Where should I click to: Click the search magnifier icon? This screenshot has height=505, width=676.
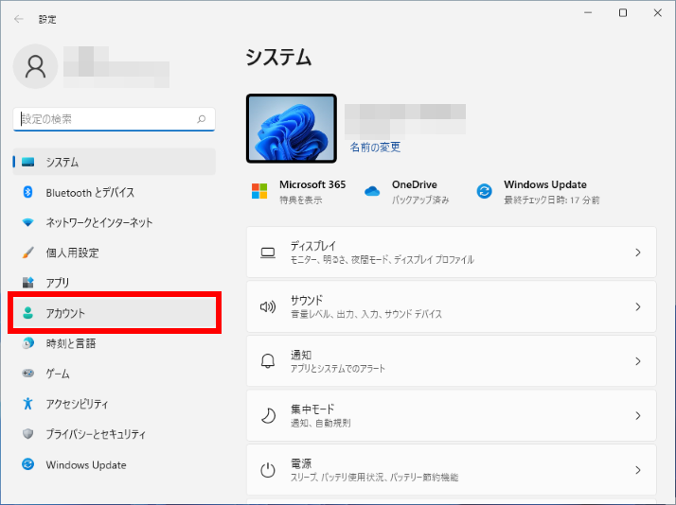coord(202,119)
